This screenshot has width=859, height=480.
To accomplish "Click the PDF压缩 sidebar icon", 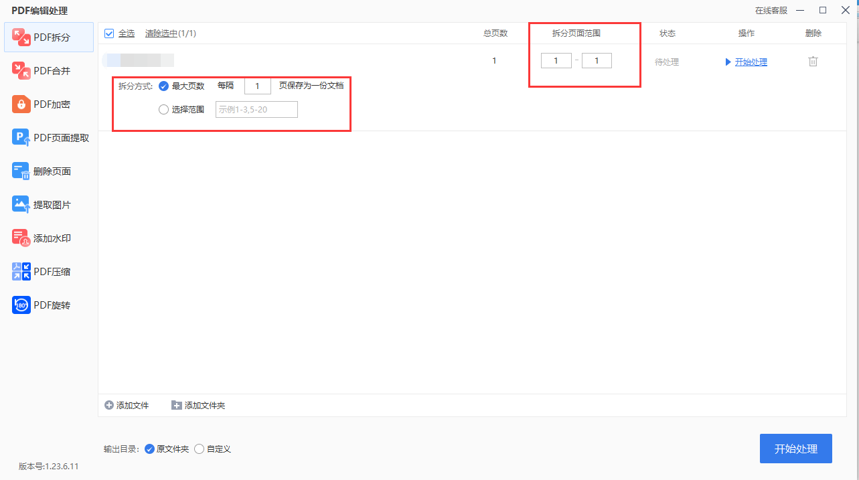I will [x=21, y=271].
